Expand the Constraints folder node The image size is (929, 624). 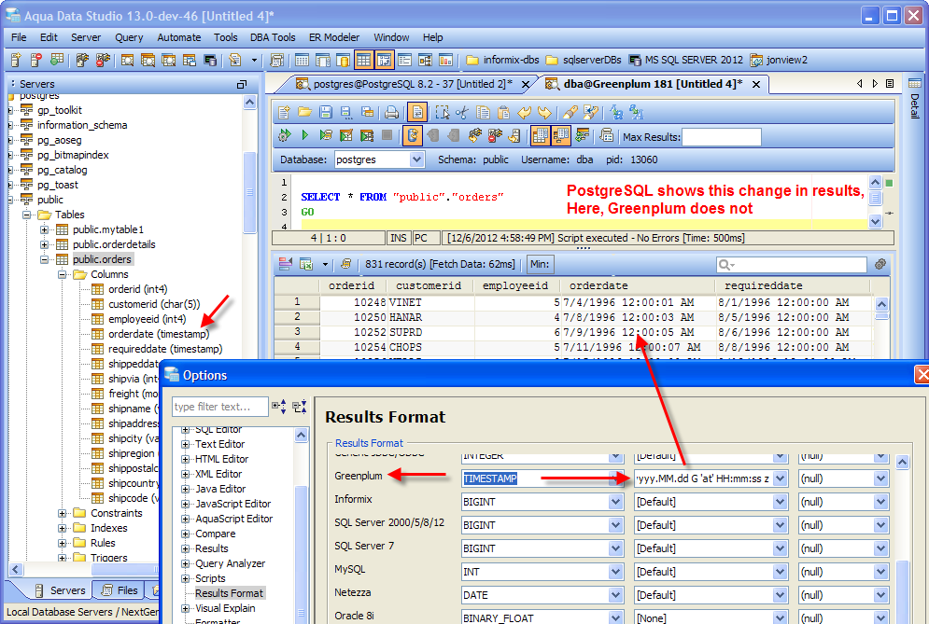(63, 513)
